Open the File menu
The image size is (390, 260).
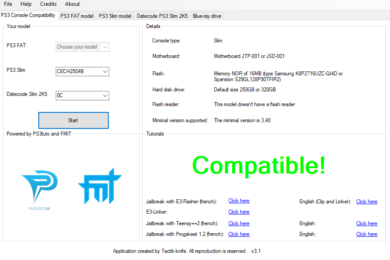click(8, 4)
